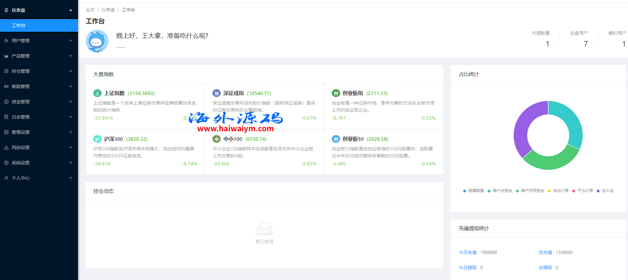Go to 主页 via breadcrumb

pyautogui.click(x=90, y=10)
